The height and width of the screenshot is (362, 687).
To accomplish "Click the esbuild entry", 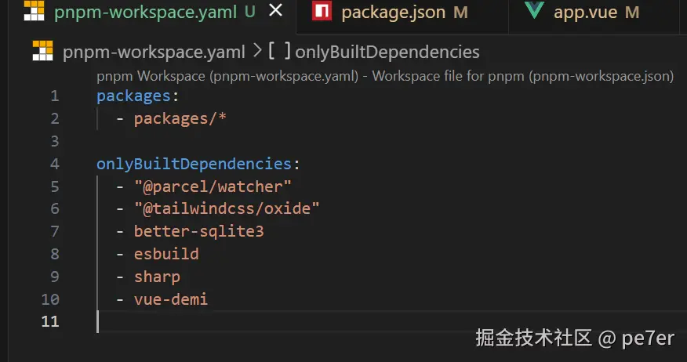I will pos(166,254).
